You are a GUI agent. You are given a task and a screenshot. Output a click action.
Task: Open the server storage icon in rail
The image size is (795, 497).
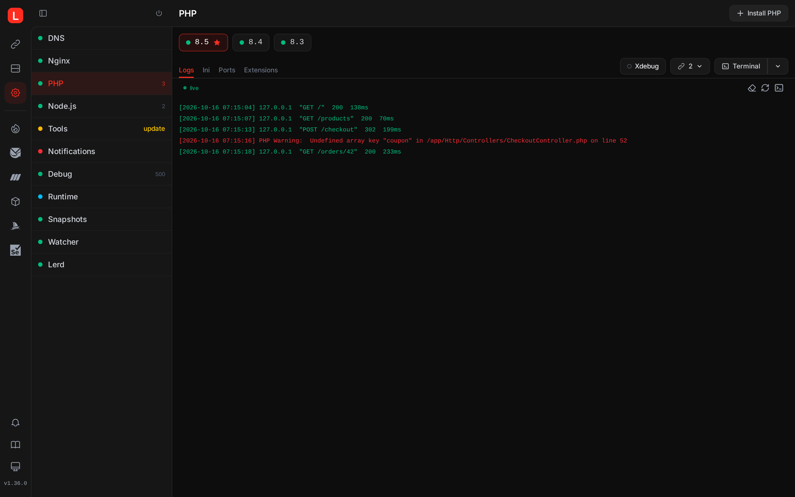pyautogui.click(x=15, y=68)
